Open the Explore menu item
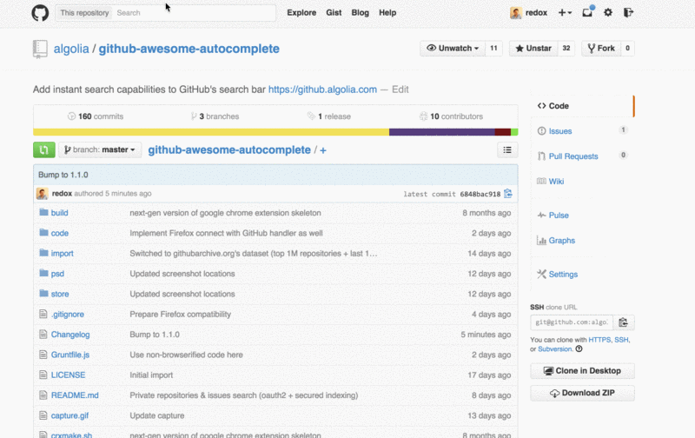 pyautogui.click(x=301, y=13)
